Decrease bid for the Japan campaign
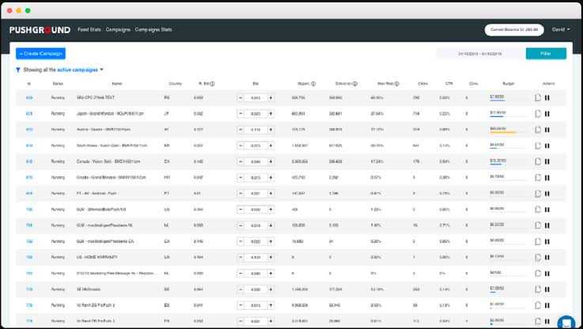583x329 pixels. (240, 114)
